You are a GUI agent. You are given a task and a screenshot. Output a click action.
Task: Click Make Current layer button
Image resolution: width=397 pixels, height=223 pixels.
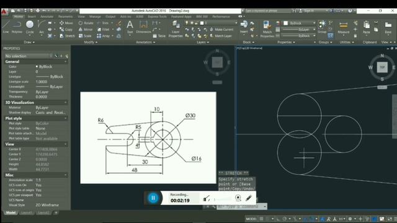221,30
